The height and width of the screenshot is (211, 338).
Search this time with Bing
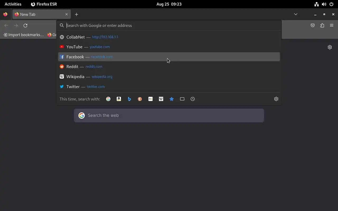(129, 99)
